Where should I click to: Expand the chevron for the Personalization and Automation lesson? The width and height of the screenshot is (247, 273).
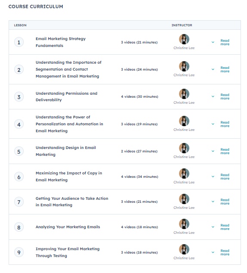tap(213, 124)
